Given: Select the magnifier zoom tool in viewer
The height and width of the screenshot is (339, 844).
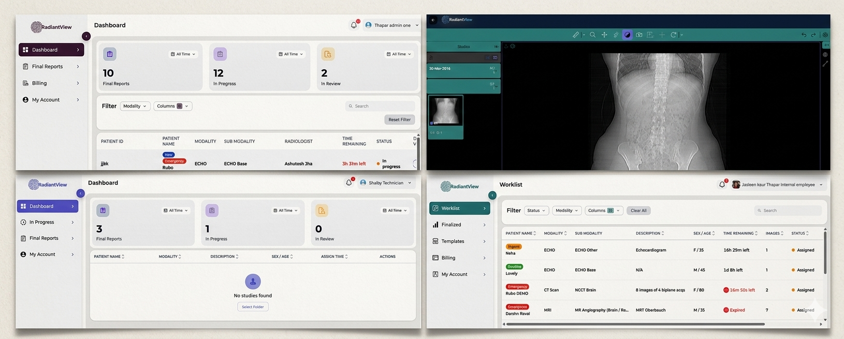Looking at the screenshot, I should click(592, 35).
